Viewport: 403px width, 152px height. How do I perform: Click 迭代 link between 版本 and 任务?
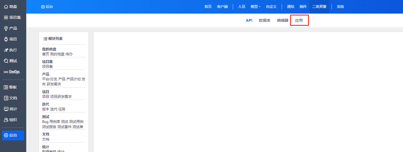coord(54,109)
